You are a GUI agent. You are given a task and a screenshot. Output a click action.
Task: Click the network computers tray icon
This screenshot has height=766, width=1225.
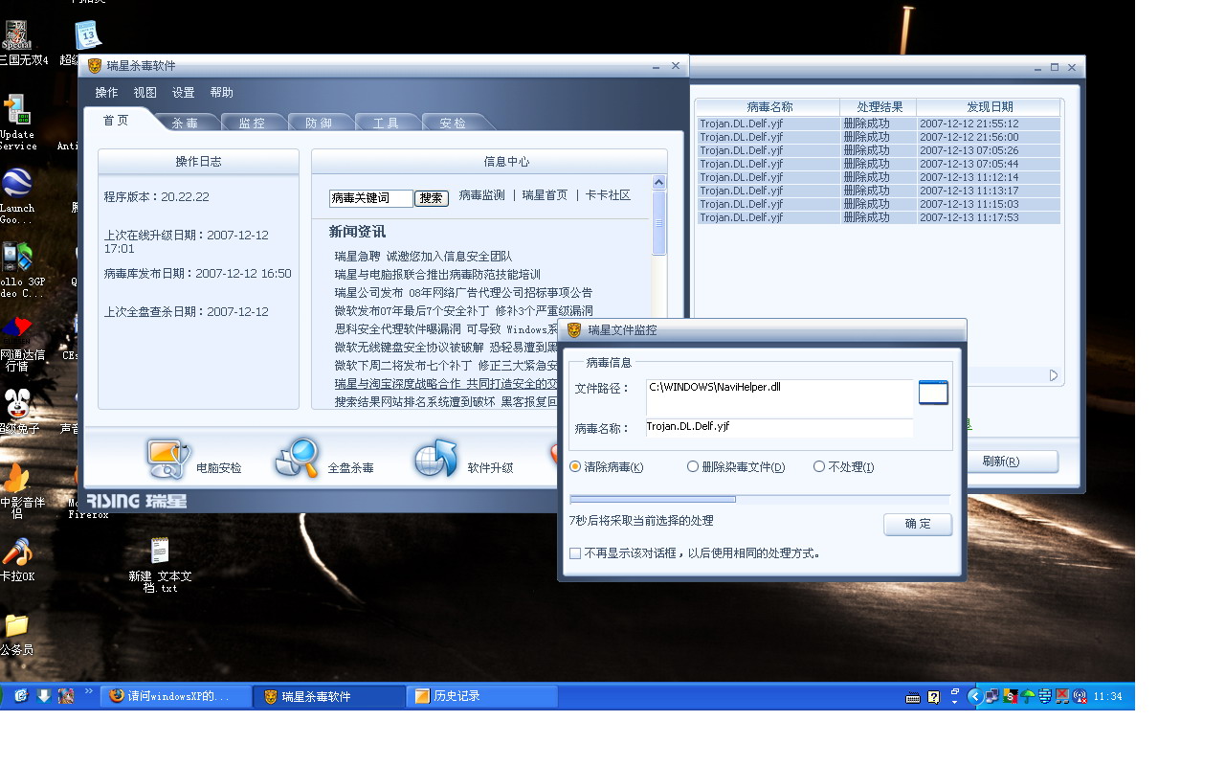tap(993, 697)
